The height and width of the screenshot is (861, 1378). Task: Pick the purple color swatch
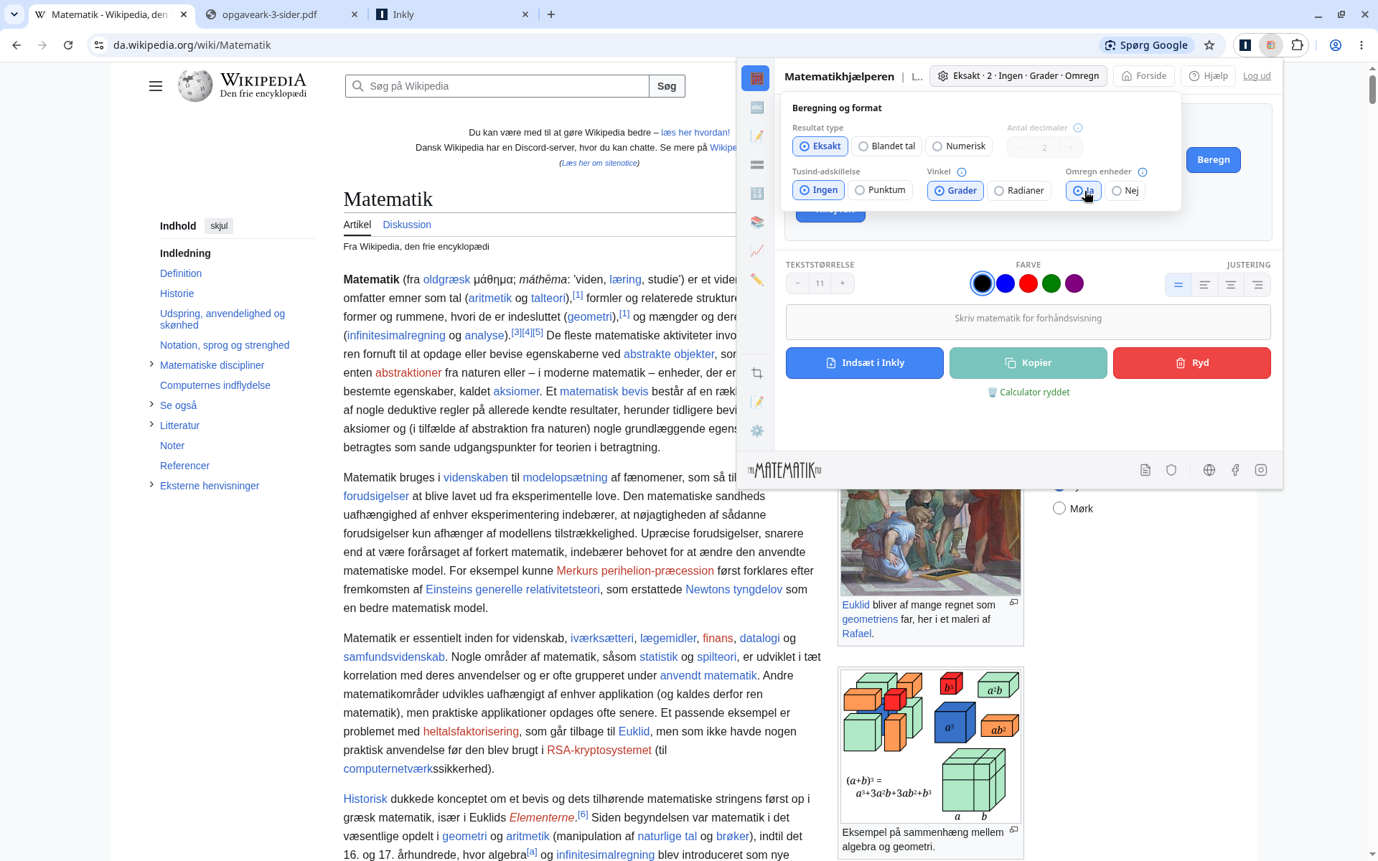point(1074,284)
